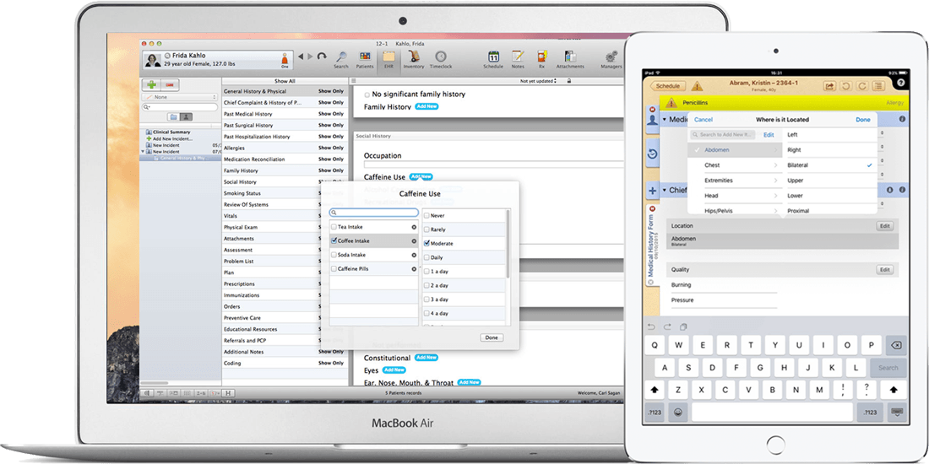Select Medication Reconciliation section
This screenshot has width=929, height=464.
click(x=285, y=159)
